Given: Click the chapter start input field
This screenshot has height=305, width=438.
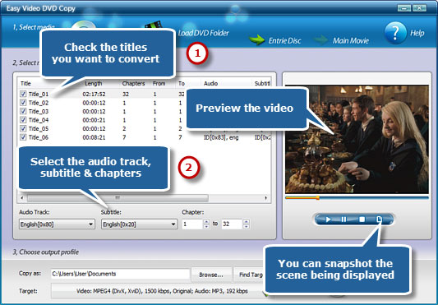Looking at the screenshot, I should point(192,224).
